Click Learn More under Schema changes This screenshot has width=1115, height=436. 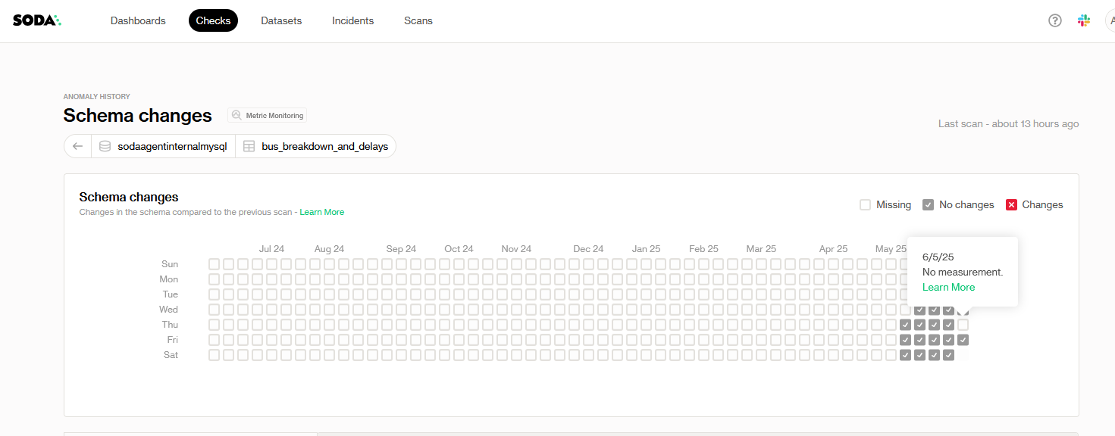pos(321,212)
